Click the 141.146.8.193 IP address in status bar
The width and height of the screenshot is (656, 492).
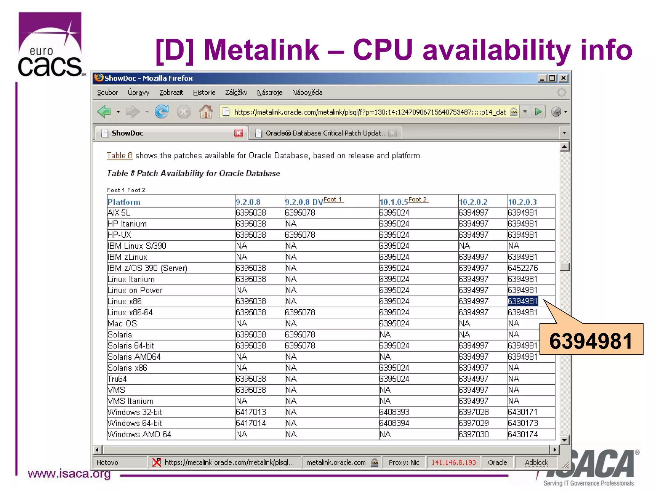click(x=454, y=463)
